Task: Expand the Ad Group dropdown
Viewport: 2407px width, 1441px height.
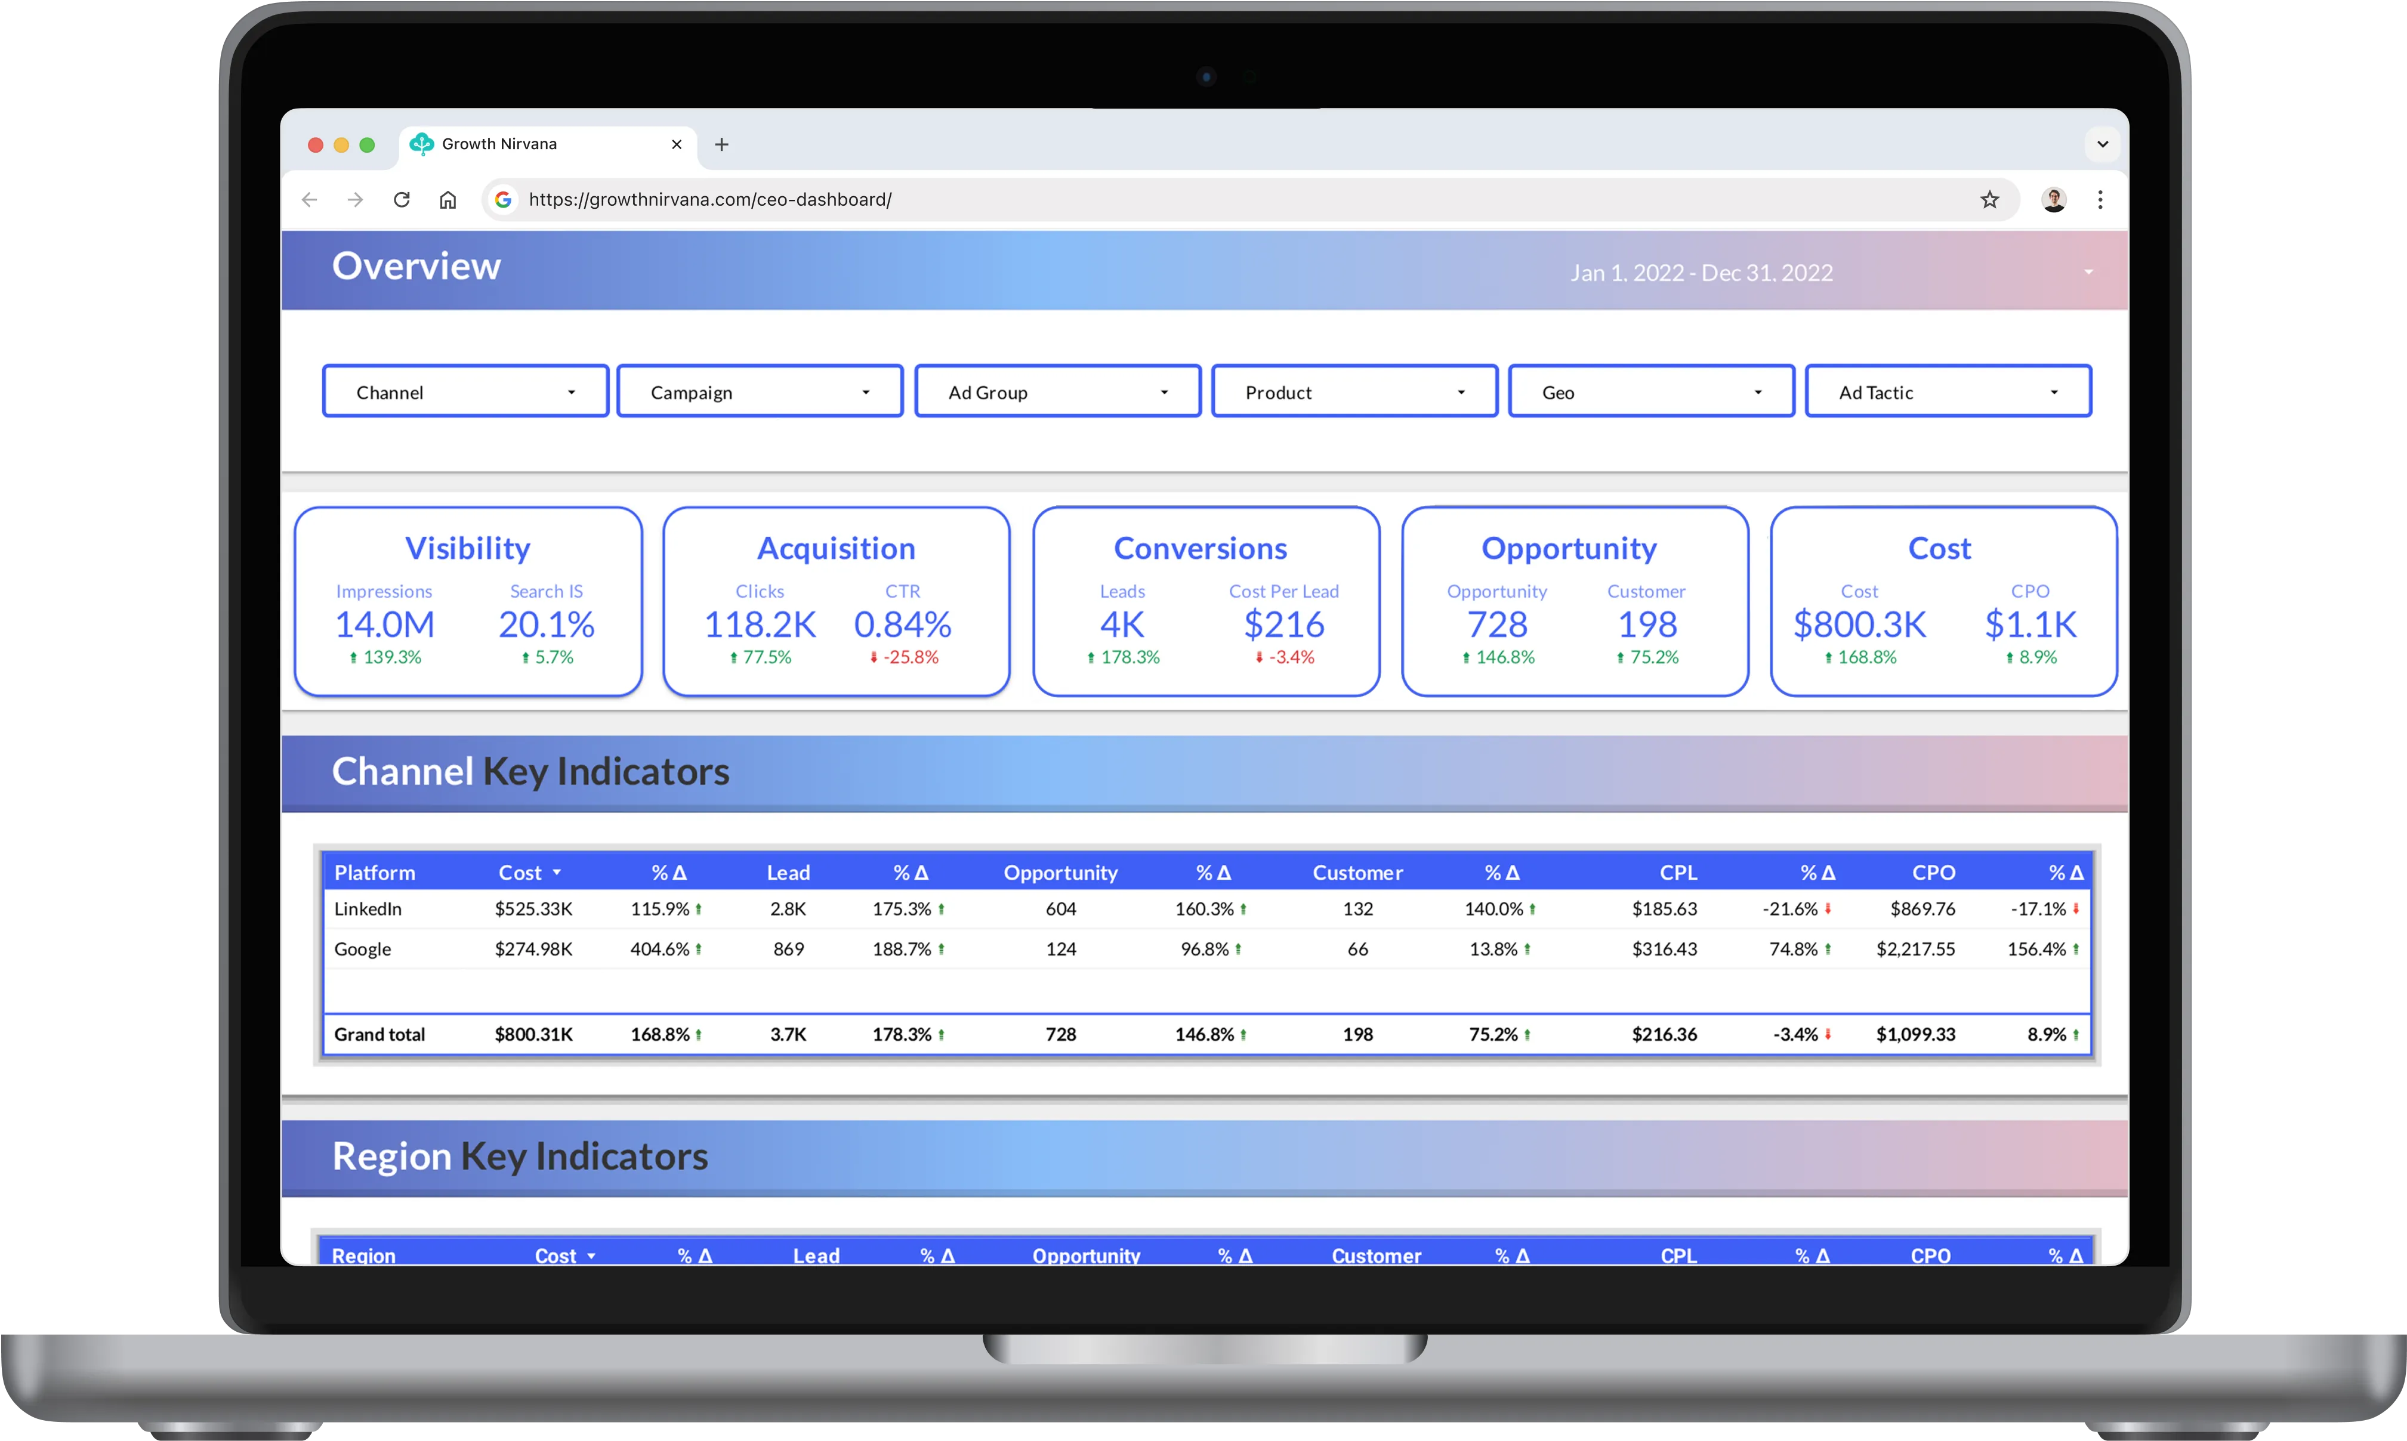Action: pos(1058,392)
